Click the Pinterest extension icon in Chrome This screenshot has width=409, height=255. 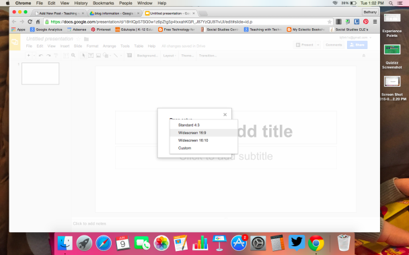[366, 21]
